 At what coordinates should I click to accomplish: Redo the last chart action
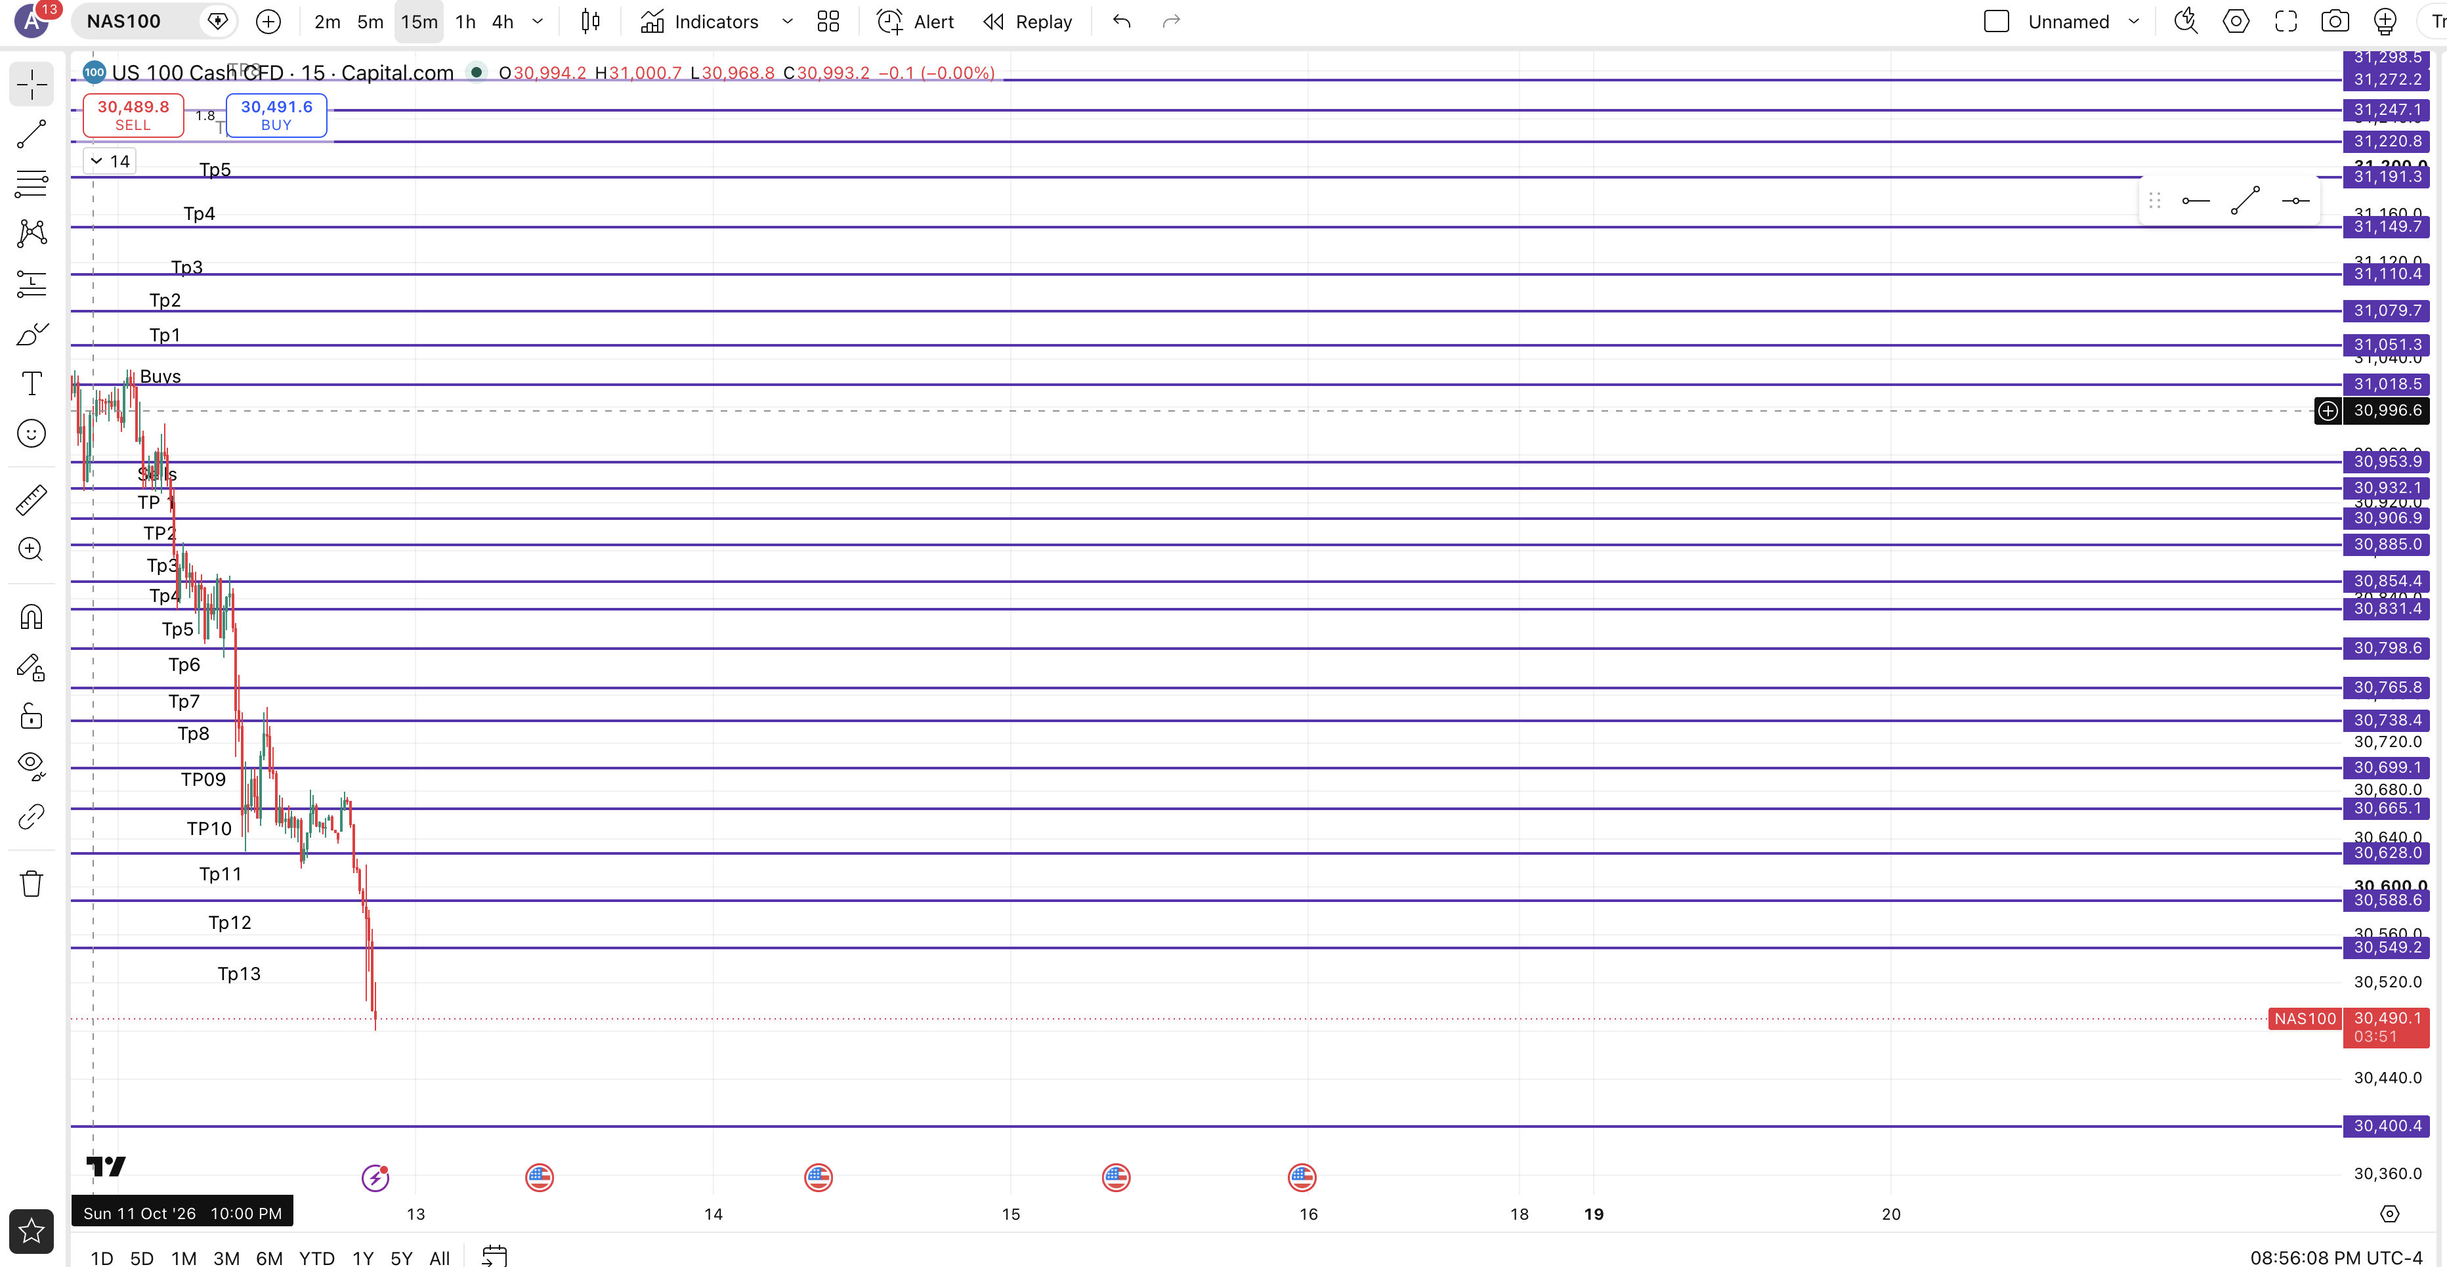pyautogui.click(x=1171, y=21)
